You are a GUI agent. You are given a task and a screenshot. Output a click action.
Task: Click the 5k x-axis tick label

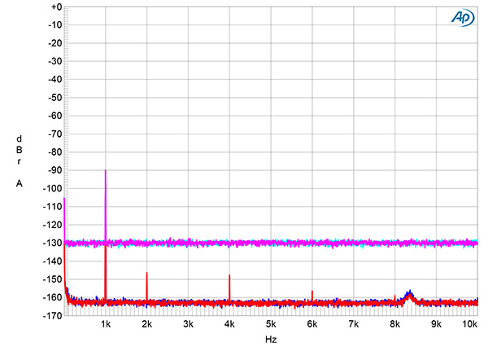tap(271, 324)
